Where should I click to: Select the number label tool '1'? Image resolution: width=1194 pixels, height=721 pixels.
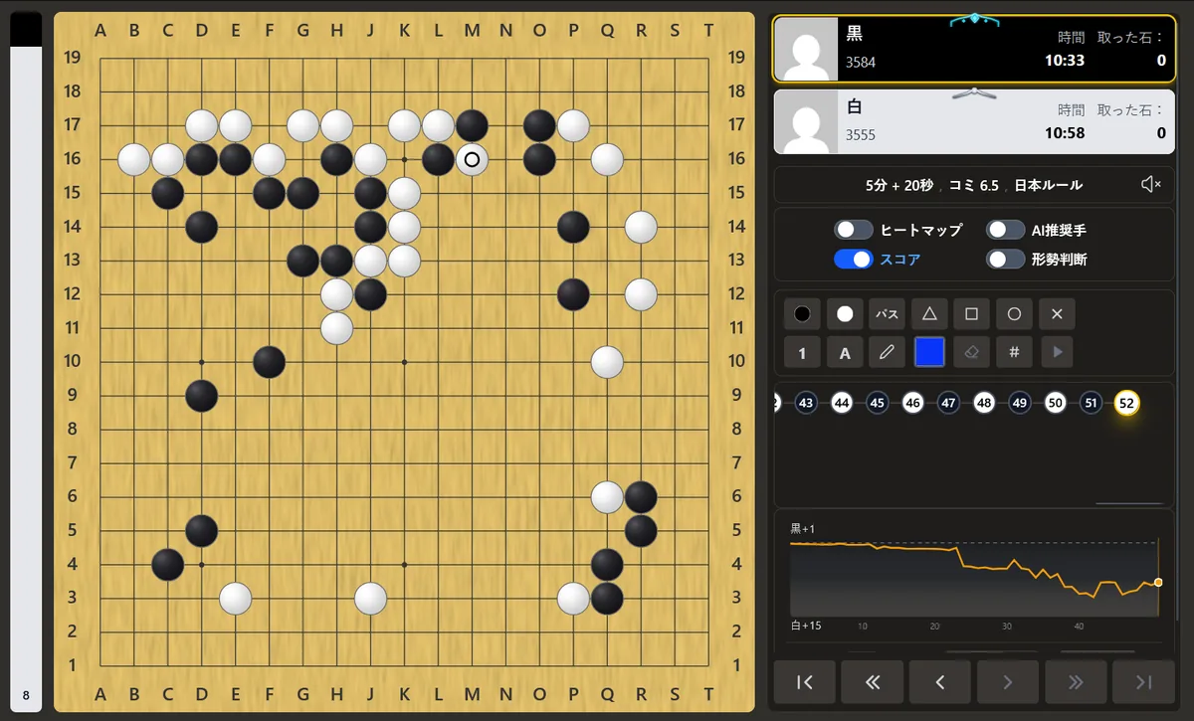pos(802,352)
